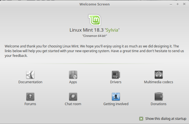The image size is (189, 124).
Task: Open the Drivers circuit board icon
Action: tap(116, 75)
